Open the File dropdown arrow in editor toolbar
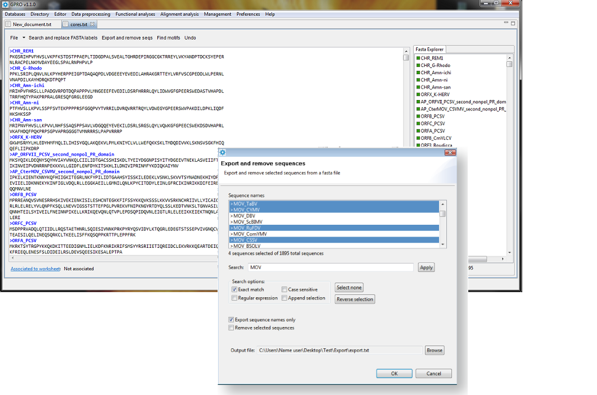This screenshot has width=597, height=395. pyautogui.click(x=24, y=38)
